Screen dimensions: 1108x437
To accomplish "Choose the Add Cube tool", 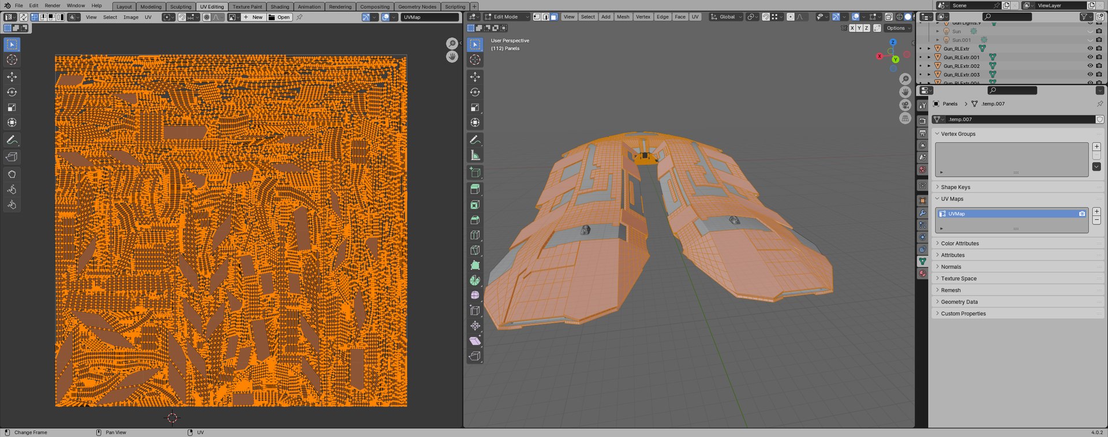I will pyautogui.click(x=475, y=172).
